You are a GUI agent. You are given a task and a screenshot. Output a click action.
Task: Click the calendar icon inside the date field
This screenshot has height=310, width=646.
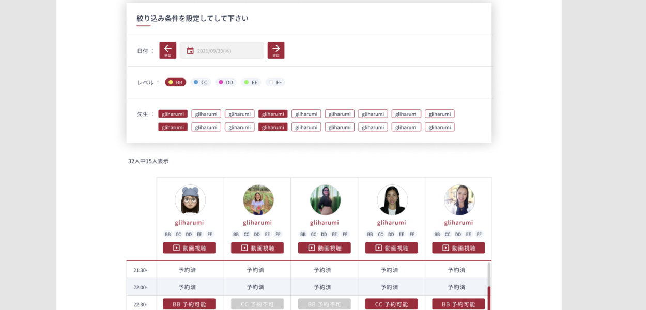[191, 50]
